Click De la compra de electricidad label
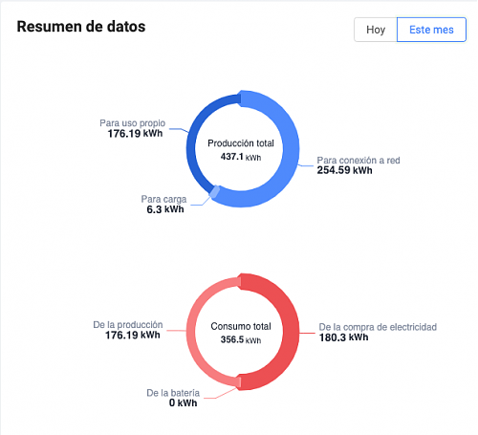The width and height of the screenshot is (478, 435). point(378,327)
